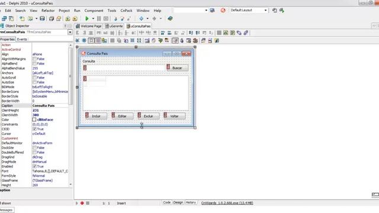Click the Voltar button on the form
The image size is (379, 213).
(x=174, y=116)
